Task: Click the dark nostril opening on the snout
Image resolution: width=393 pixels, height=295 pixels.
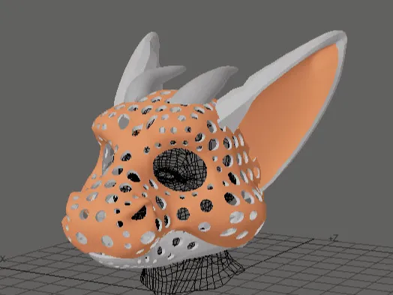Action: tap(139, 213)
